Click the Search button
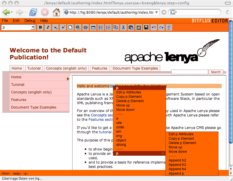This screenshot has width=233, height=181. (x=216, y=72)
